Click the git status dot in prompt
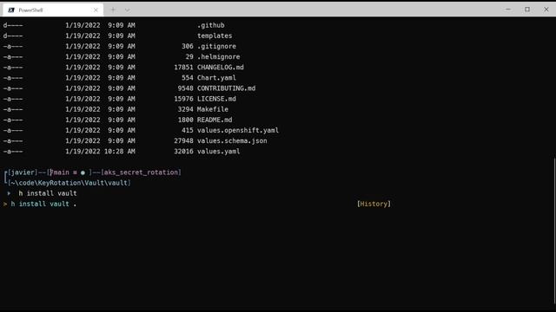This screenshot has height=312, width=556. 83,172
